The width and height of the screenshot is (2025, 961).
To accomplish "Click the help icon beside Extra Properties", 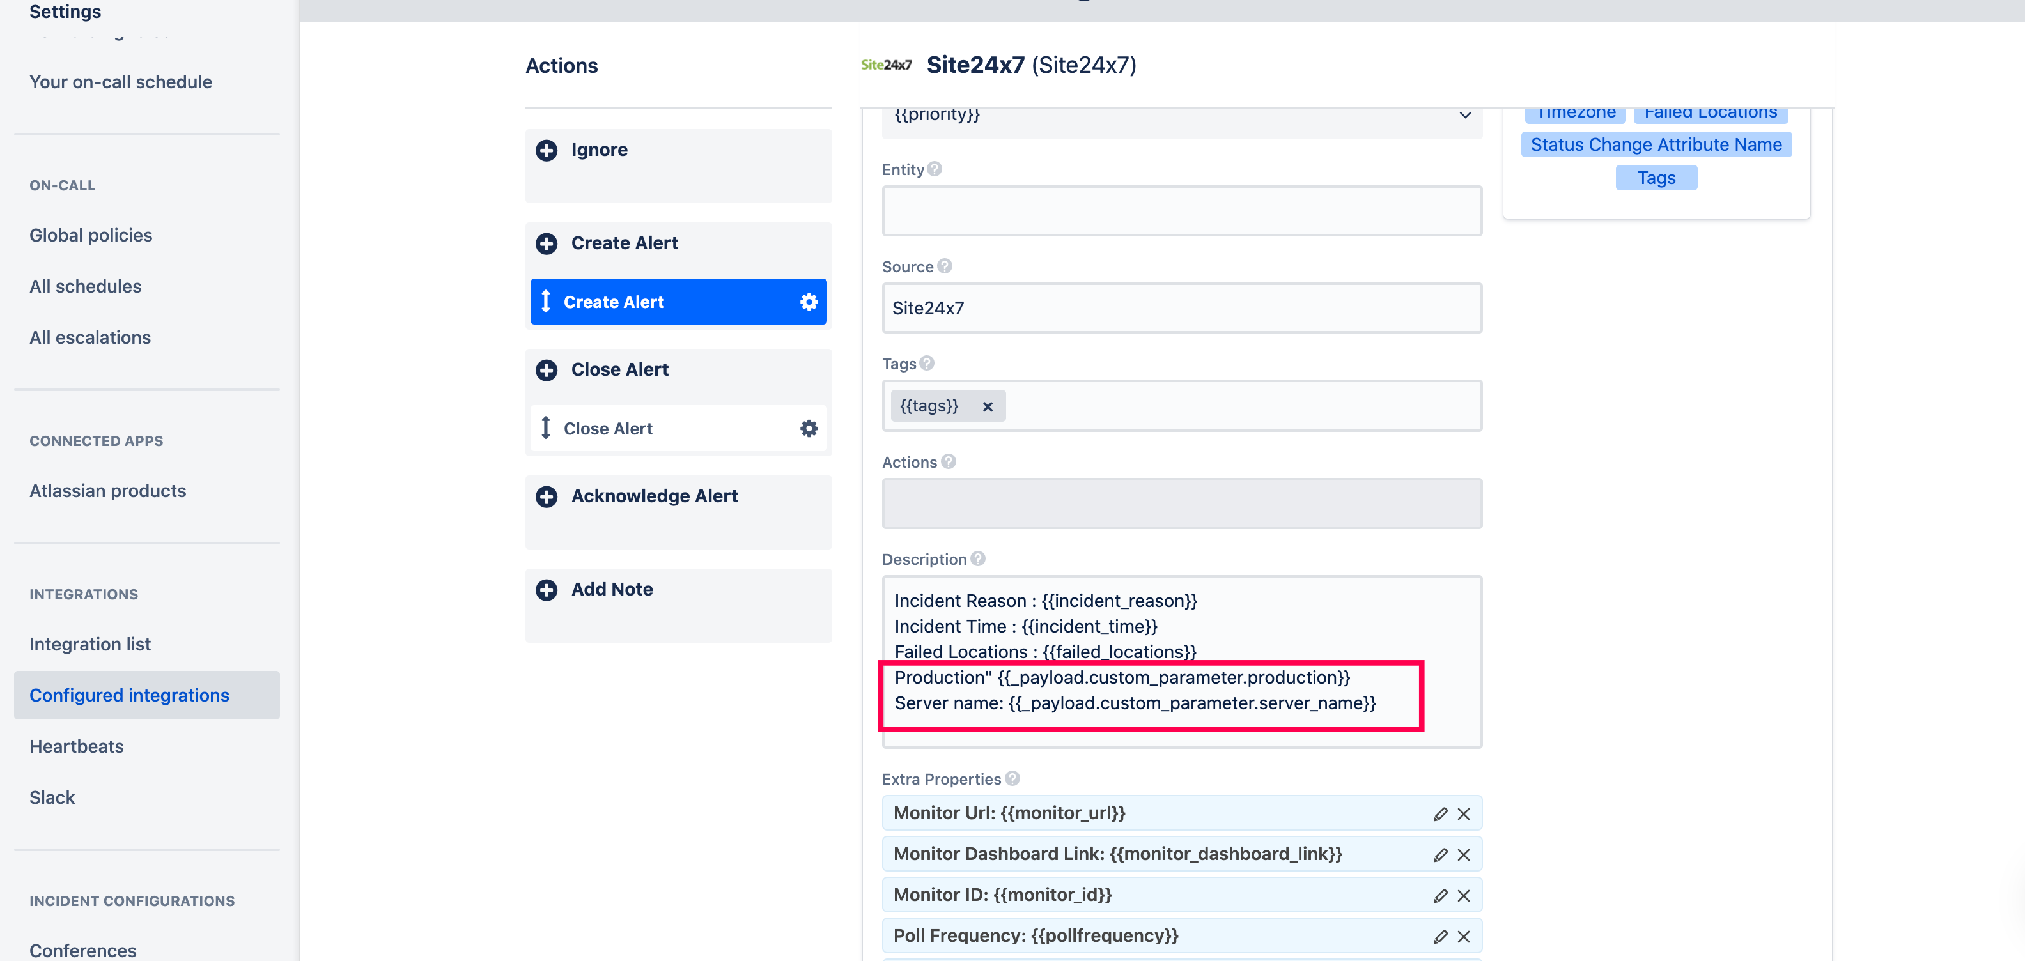I will 1012,779.
